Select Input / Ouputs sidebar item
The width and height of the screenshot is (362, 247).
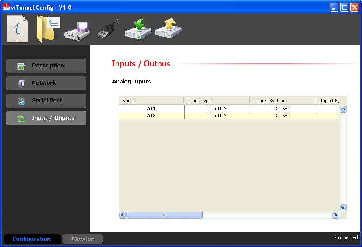(x=46, y=118)
